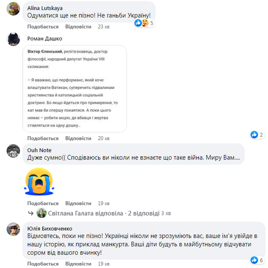This screenshot has height=268, width=268.
Task: Open Роман Дашко's profile avatar
Action: point(13,39)
